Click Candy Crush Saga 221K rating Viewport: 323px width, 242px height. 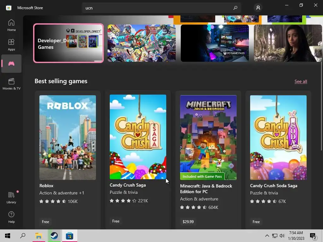tap(129, 201)
